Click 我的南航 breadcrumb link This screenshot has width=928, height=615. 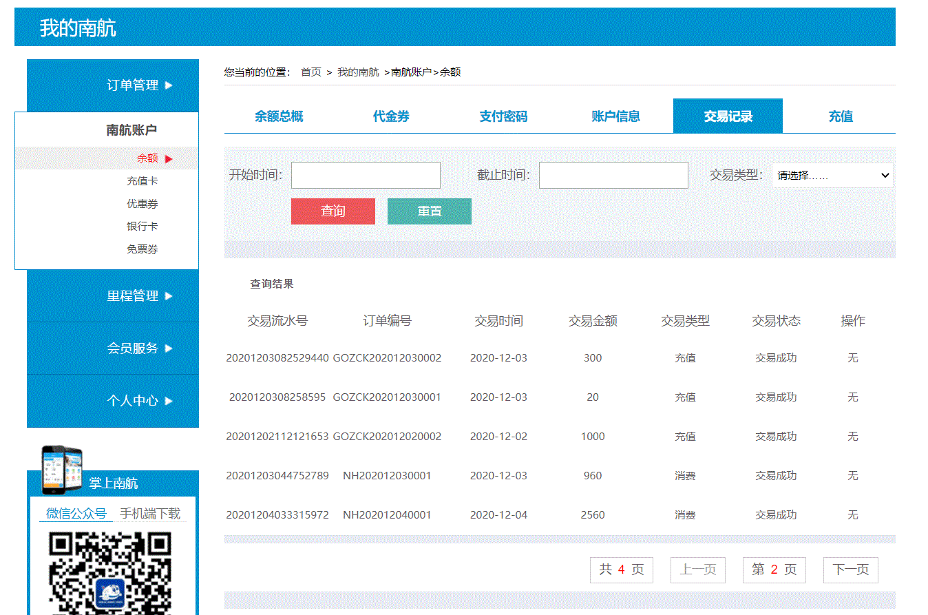[x=358, y=72]
